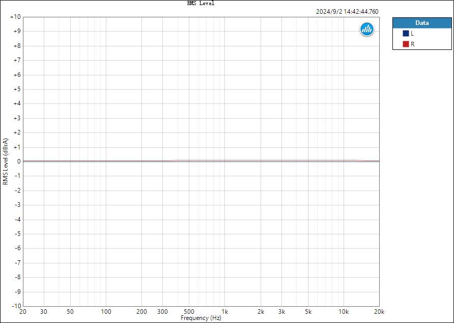454x323 pixels.
Task: Click the RMS Level graph title
Action: 201,3
